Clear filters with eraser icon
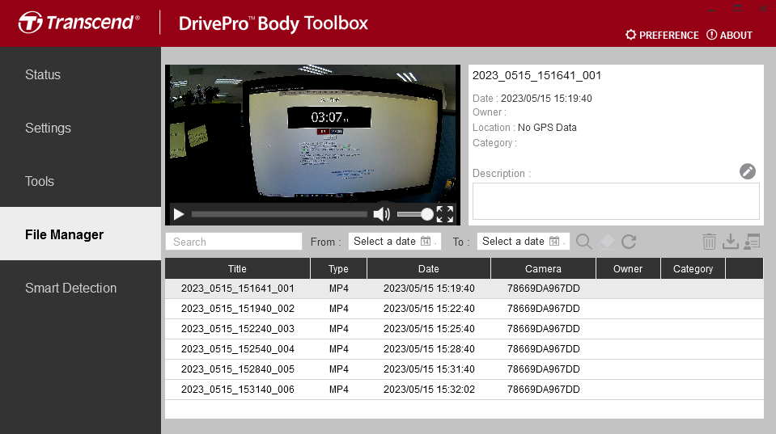The image size is (776, 434). coord(606,242)
